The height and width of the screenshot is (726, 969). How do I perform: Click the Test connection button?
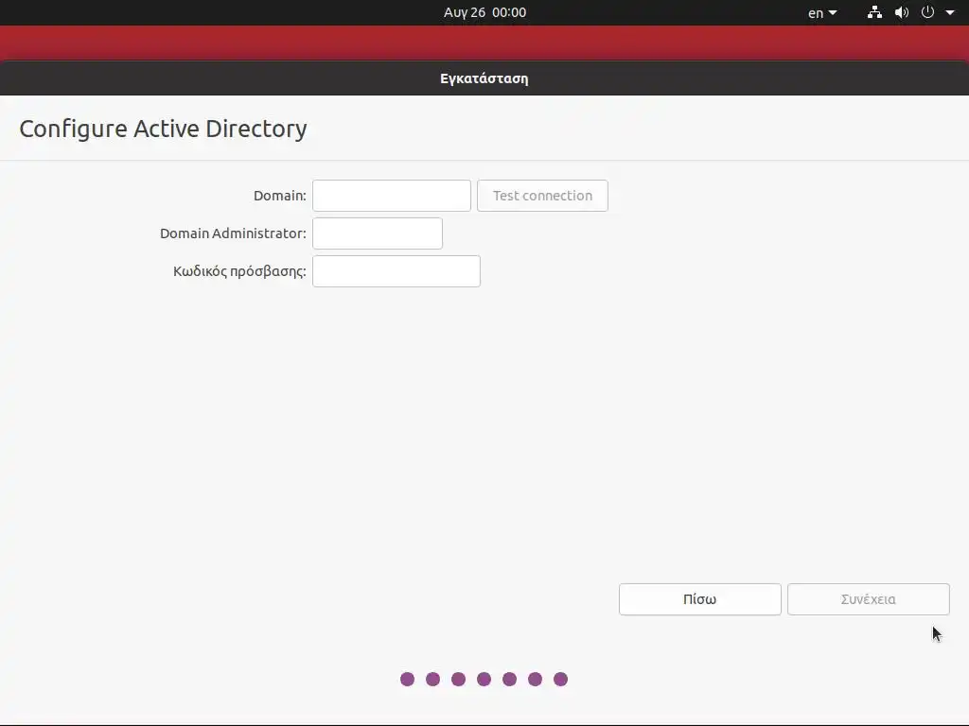(542, 196)
